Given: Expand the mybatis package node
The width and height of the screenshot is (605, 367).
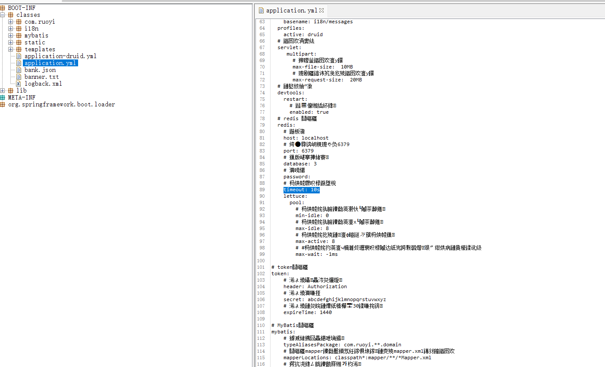Looking at the screenshot, I should click(11, 35).
